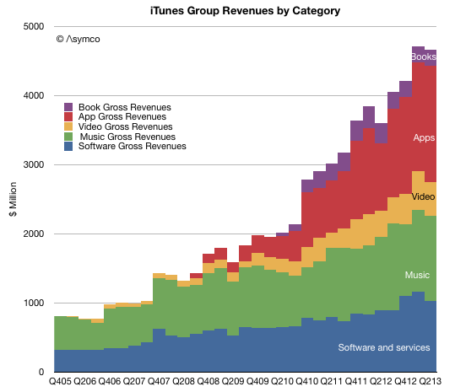Click the x-axis label 'Q412'
Viewport: 455px width, 392px height.
(x=405, y=381)
